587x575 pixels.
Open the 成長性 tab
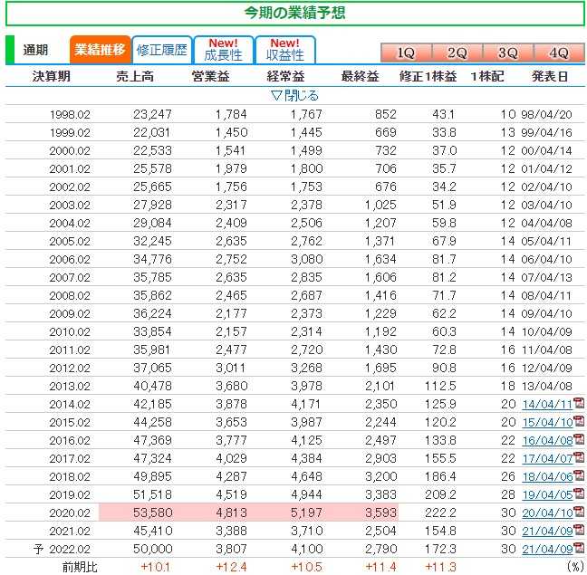click(223, 50)
